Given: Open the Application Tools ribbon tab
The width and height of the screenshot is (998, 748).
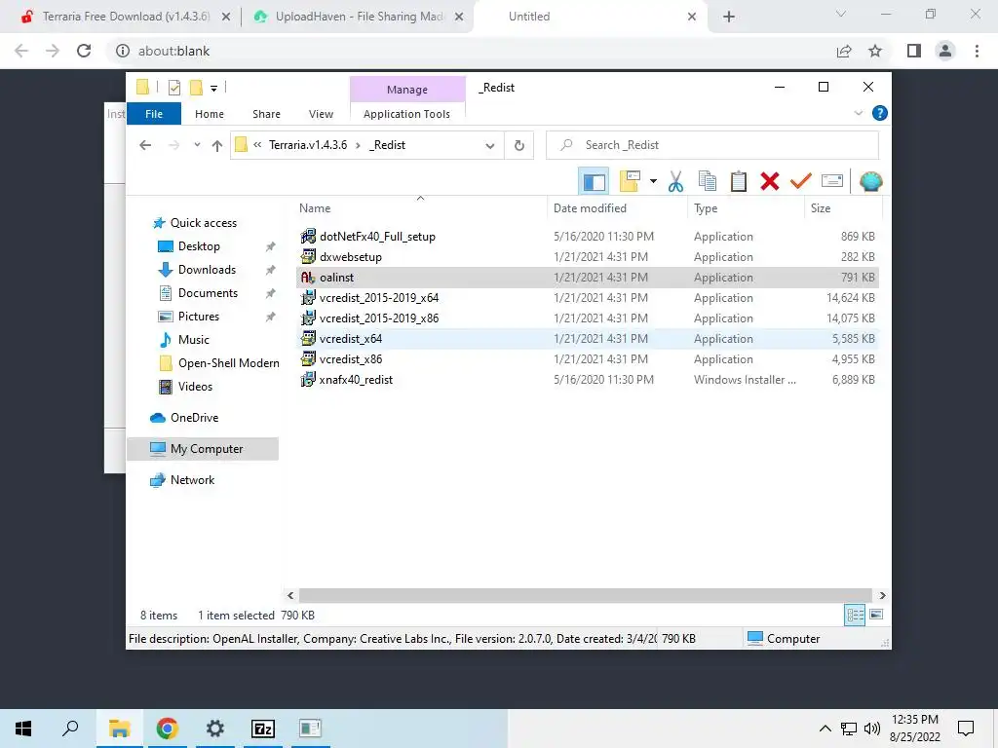Looking at the screenshot, I should point(406,114).
